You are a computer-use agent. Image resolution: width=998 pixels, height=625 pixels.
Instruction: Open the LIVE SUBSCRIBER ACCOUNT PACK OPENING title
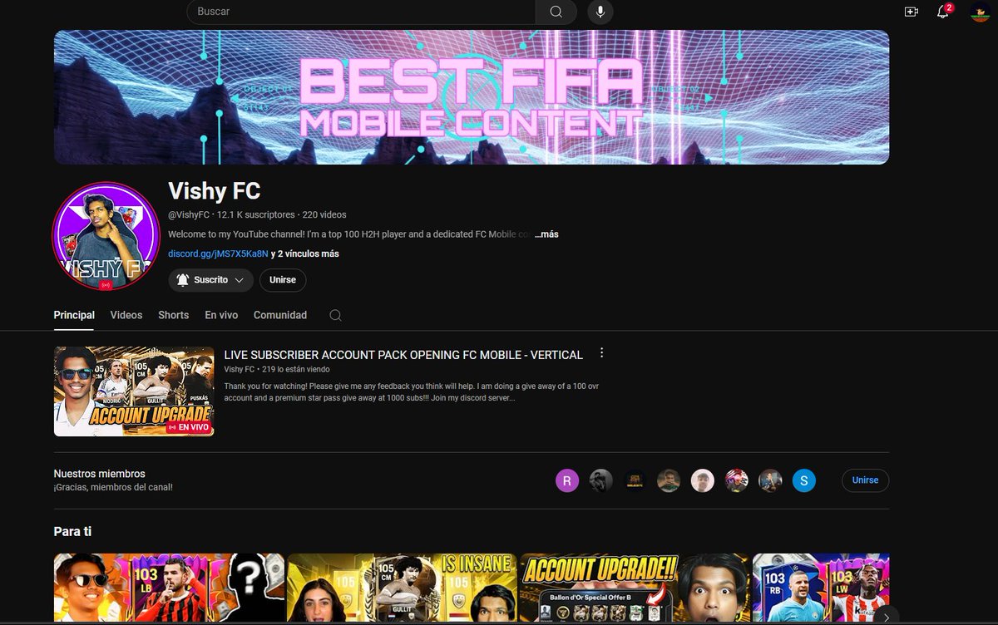[403, 355]
